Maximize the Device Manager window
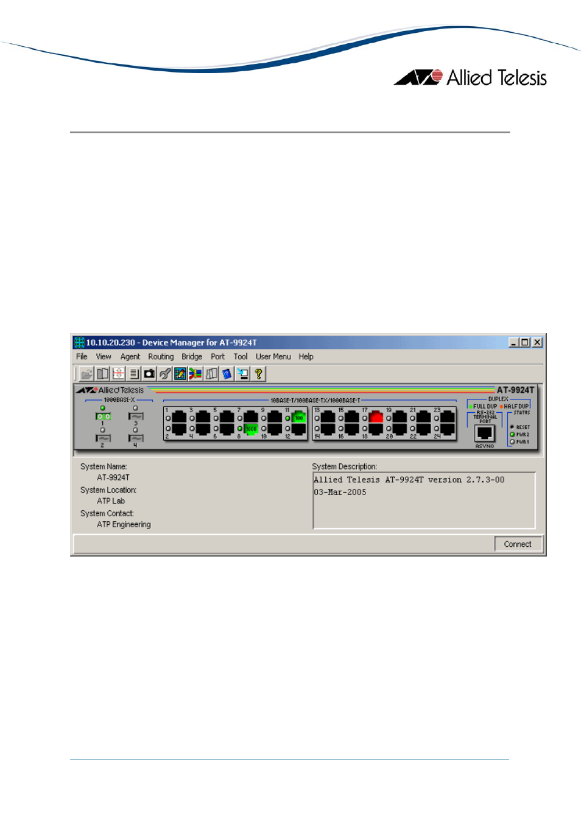581x822 pixels. pos(525,342)
